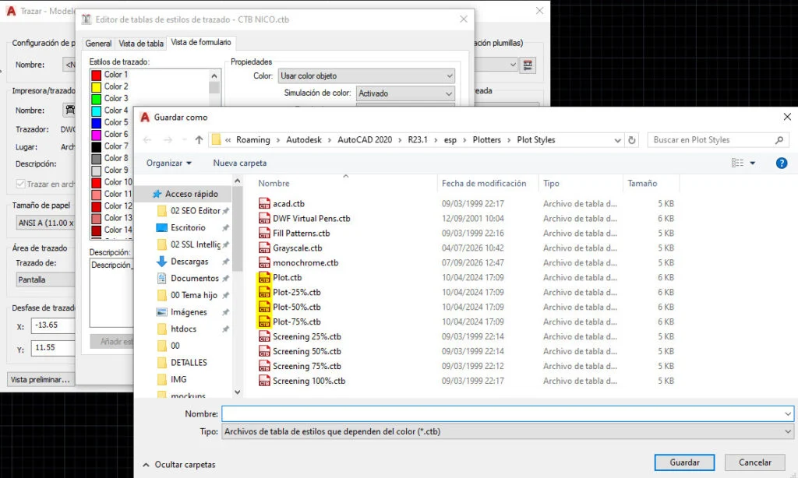This screenshot has width=798, height=478.
Task: Click the Cancelar button
Action: (x=754, y=462)
